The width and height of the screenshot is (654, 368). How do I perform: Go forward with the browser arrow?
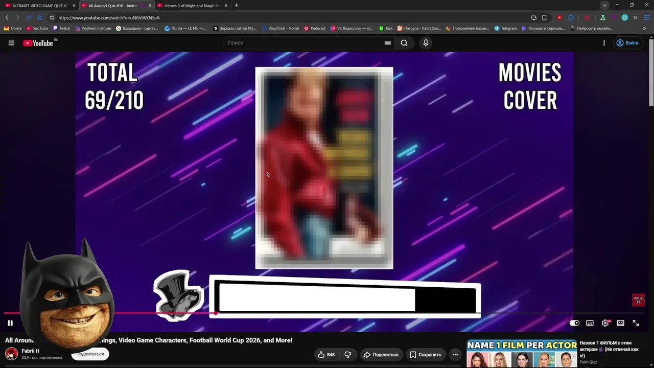(18, 18)
